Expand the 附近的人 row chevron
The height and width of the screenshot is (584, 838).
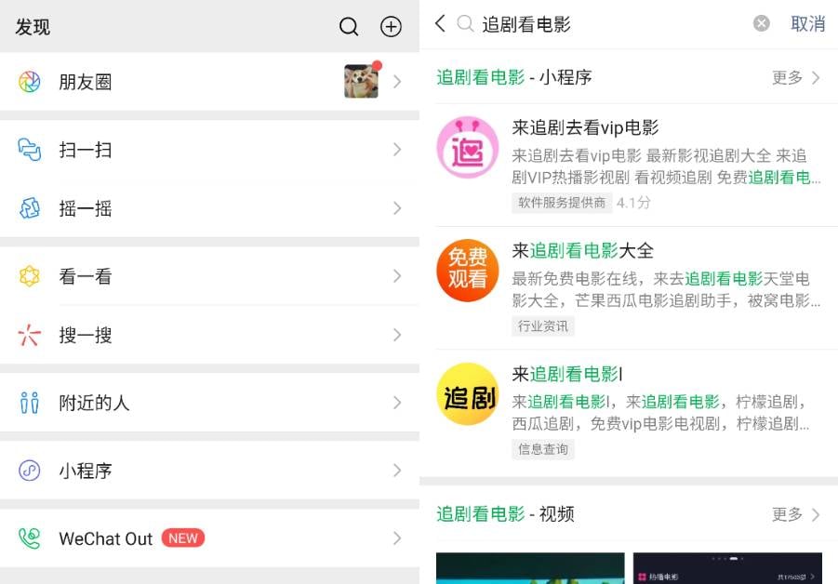[x=397, y=403]
